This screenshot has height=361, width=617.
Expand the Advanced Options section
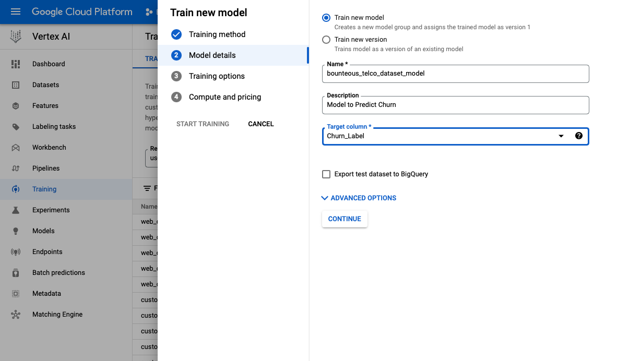(359, 198)
